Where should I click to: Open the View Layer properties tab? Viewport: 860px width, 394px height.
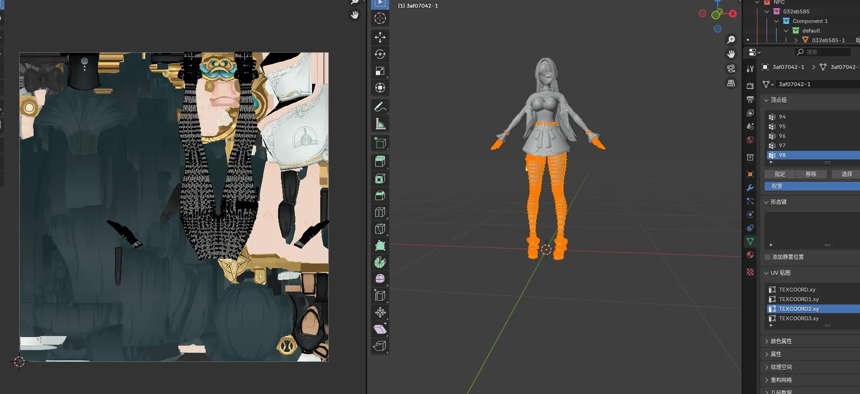(750, 113)
